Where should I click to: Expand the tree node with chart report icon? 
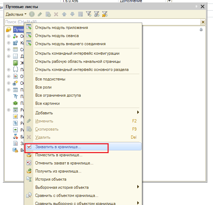pyautogui.click(x=8, y=77)
